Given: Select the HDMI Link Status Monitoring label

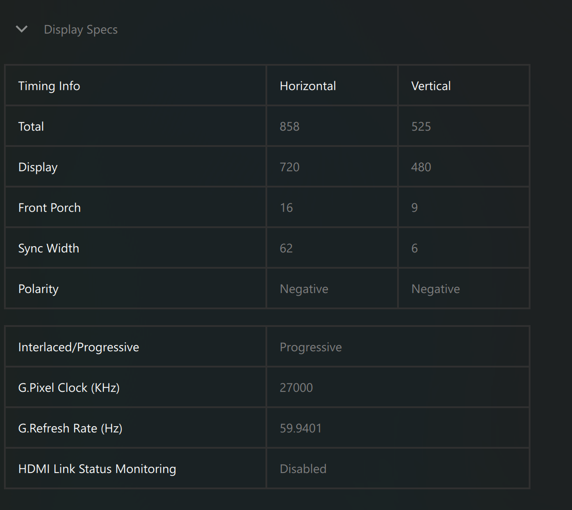Looking at the screenshot, I should pyautogui.click(x=97, y=469).
